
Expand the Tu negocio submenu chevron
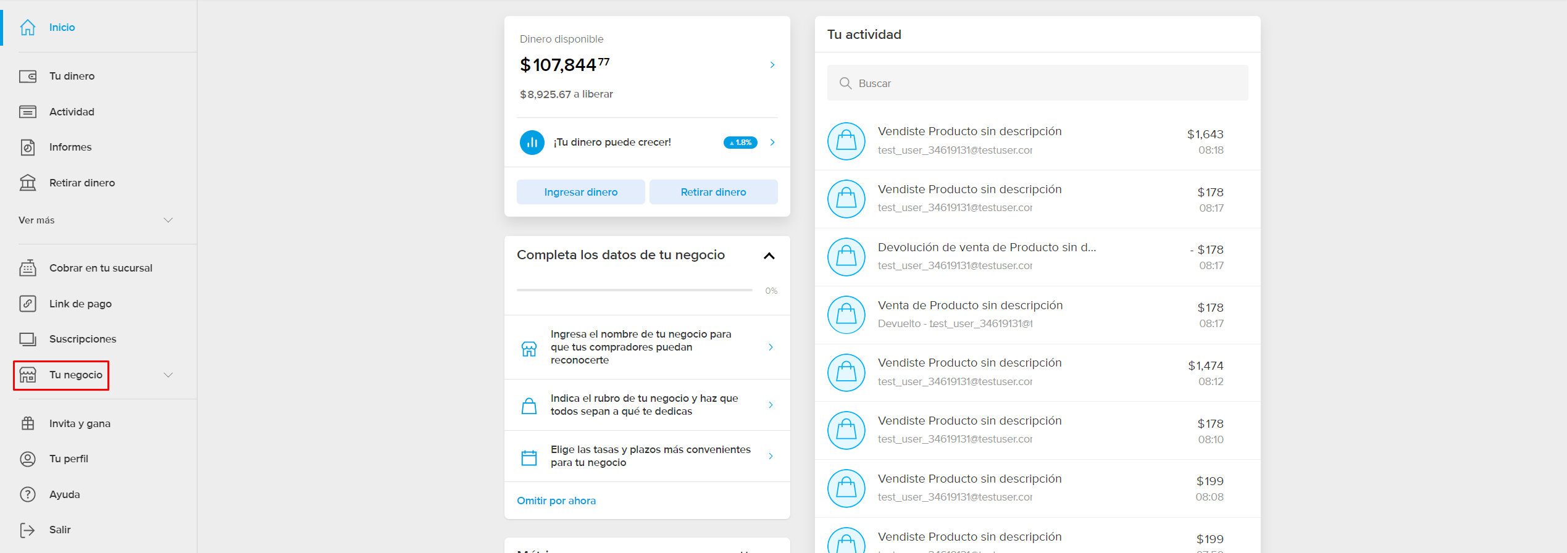click(x=167, y=375)
